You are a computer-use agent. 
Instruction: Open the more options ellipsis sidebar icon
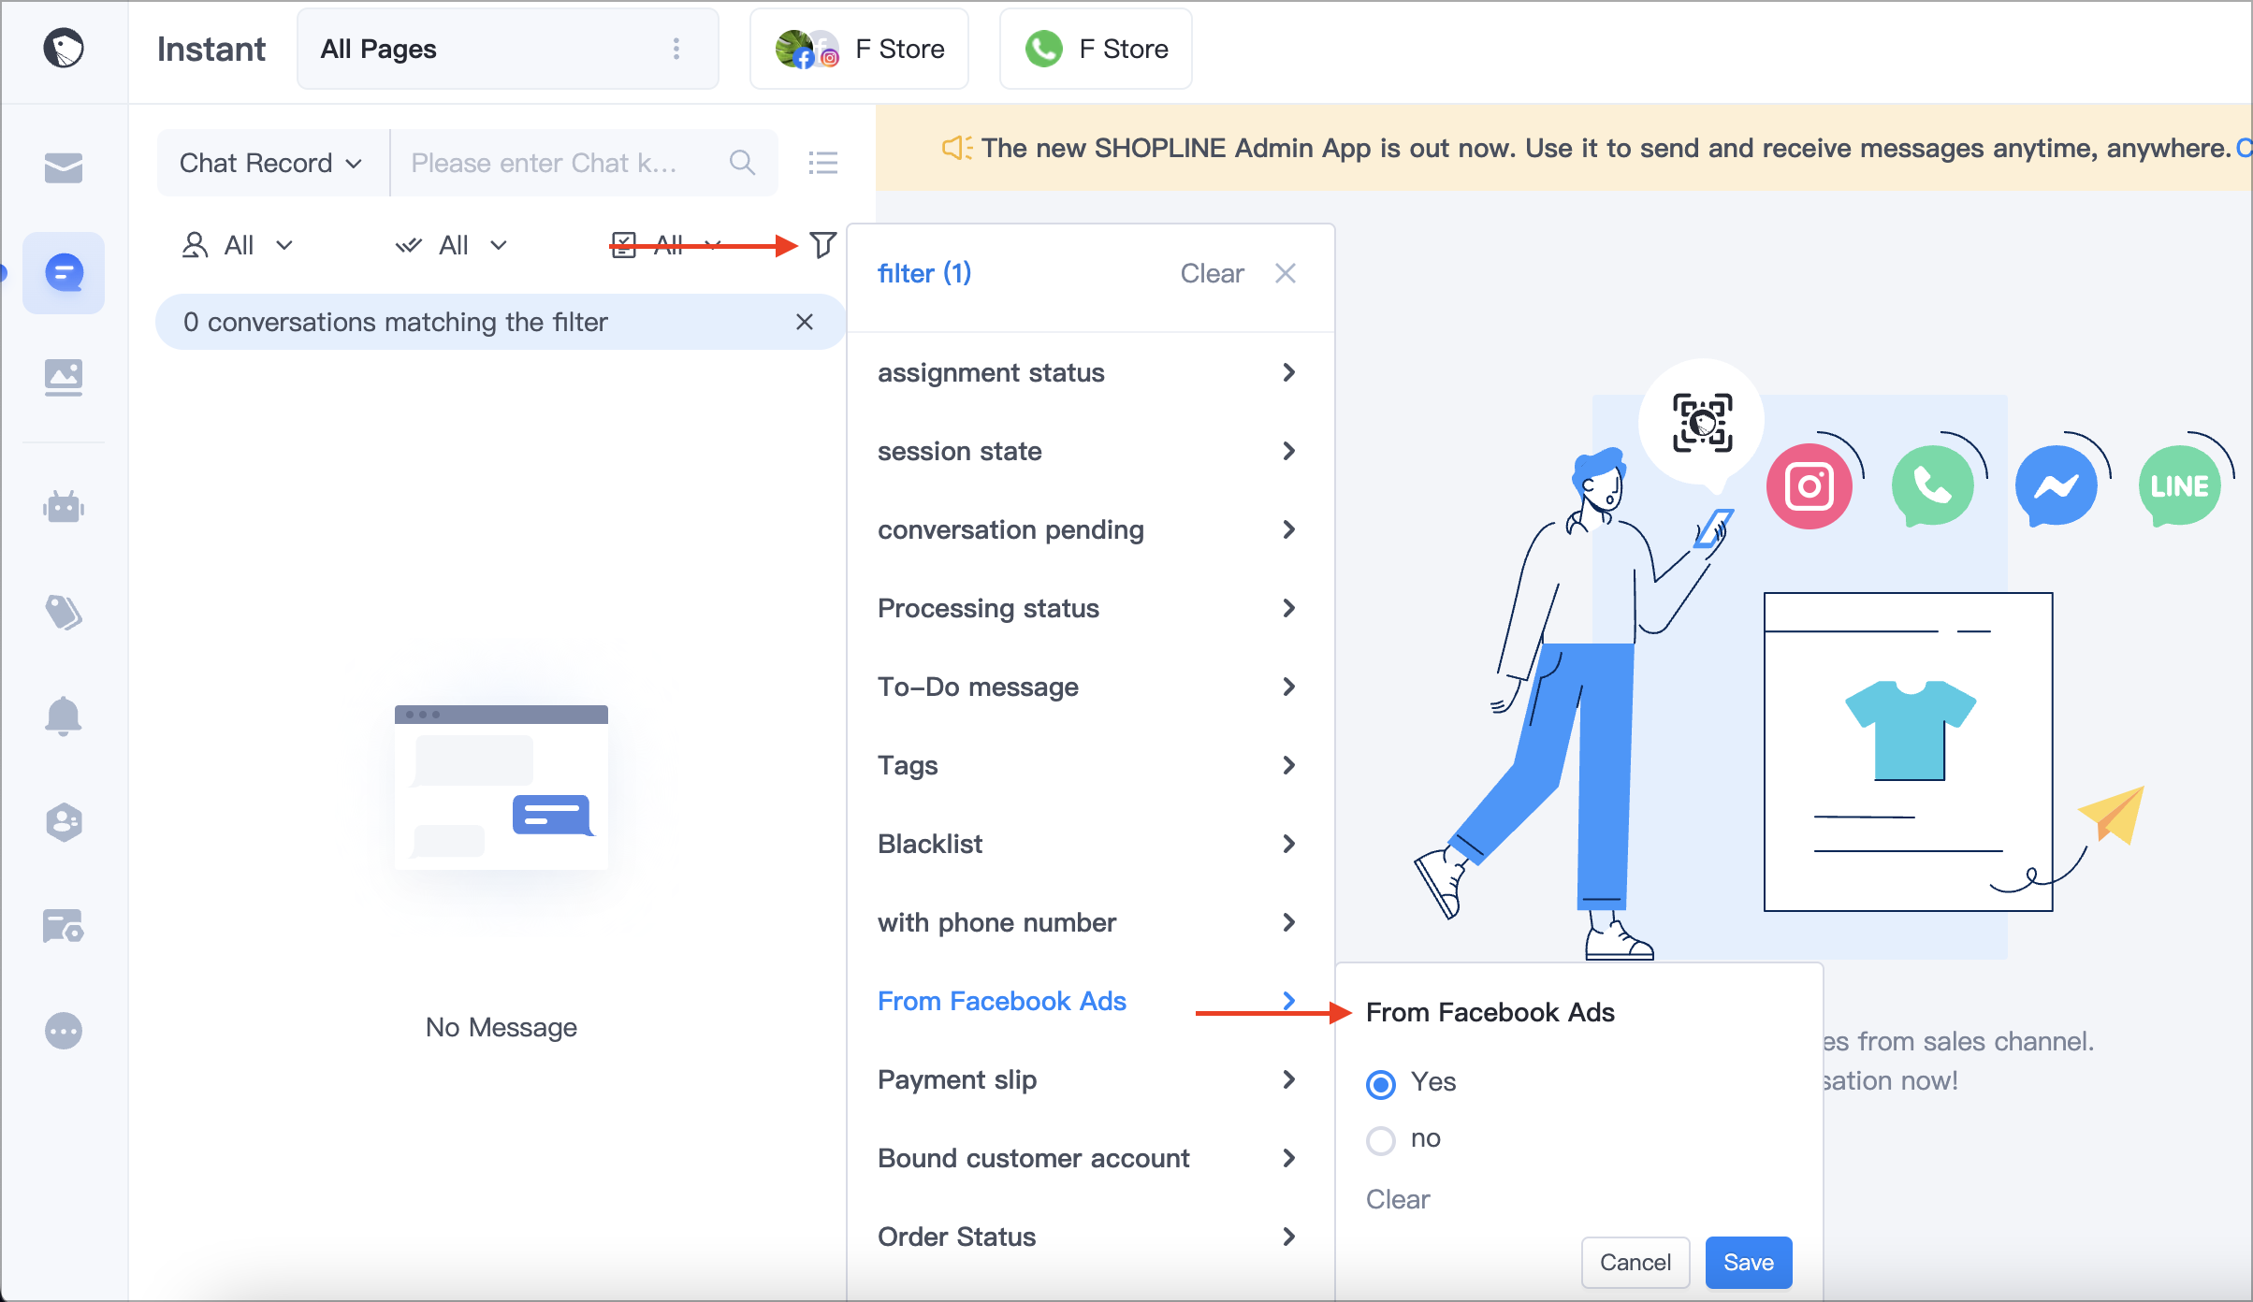64,1031
